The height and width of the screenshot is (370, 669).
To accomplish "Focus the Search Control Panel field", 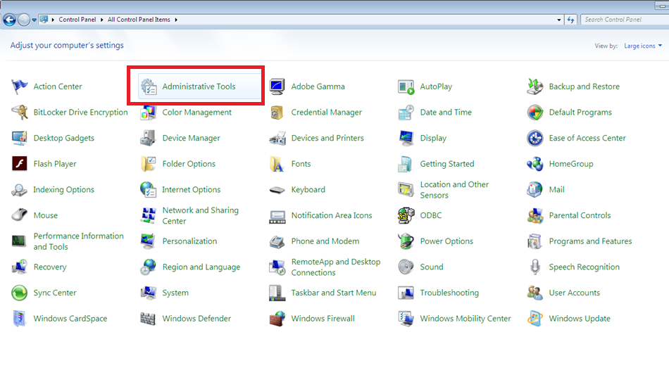I will pyautogui.click(x=624, y=20).
